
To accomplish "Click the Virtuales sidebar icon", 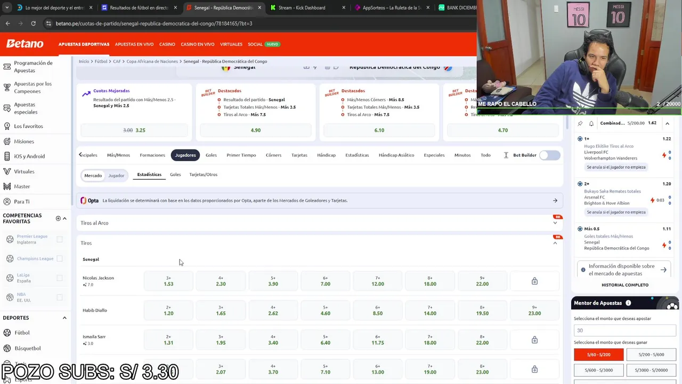I will pyautogui.click(x=7, y=171).
